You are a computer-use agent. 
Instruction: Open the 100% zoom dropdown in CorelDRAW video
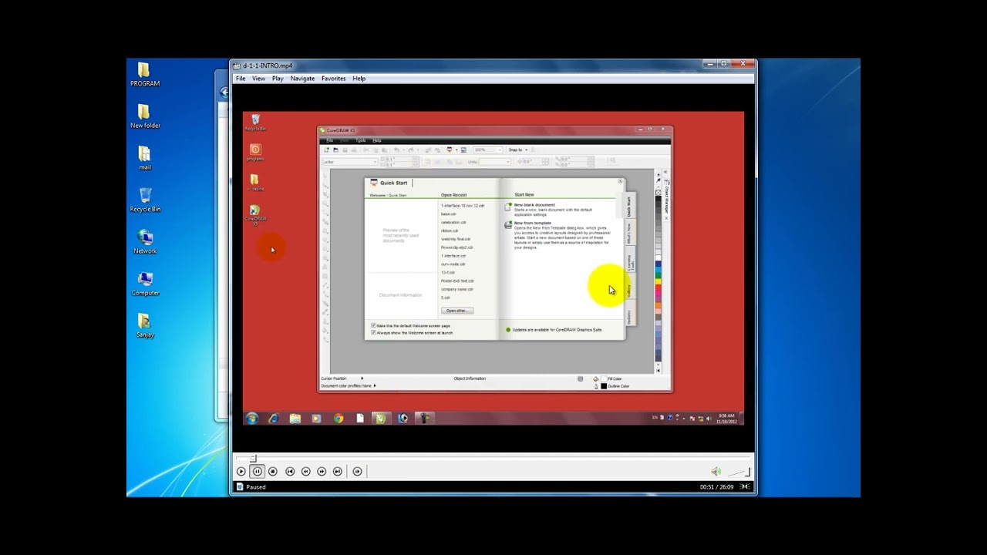487,150
